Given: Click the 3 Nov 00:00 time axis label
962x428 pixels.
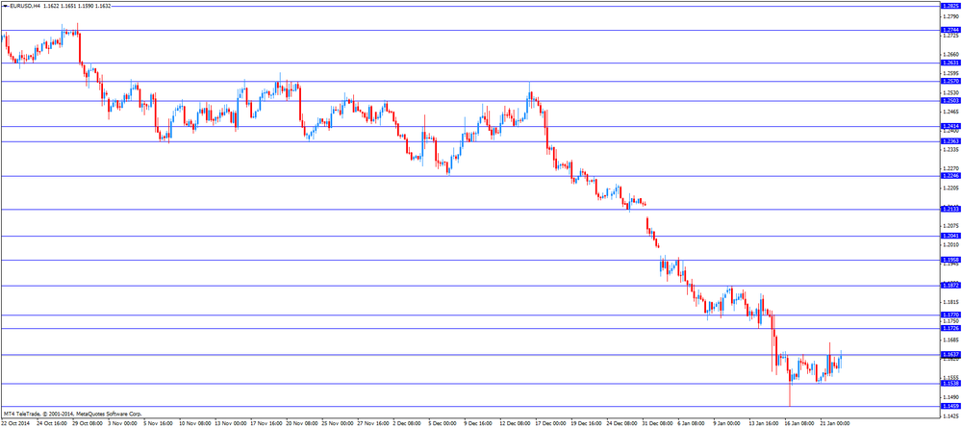Looking at the screenshot, I should (123, 423).
